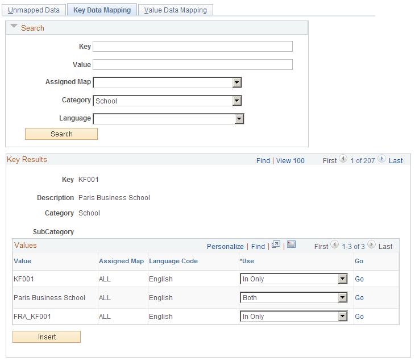Click Find link in Values grid
Viewport: 415px width, 361px height.
click(x=258, y=246)
